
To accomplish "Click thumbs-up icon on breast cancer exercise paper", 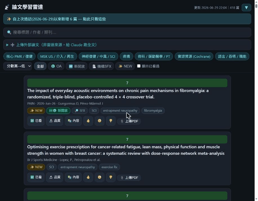I will point(88,177).
